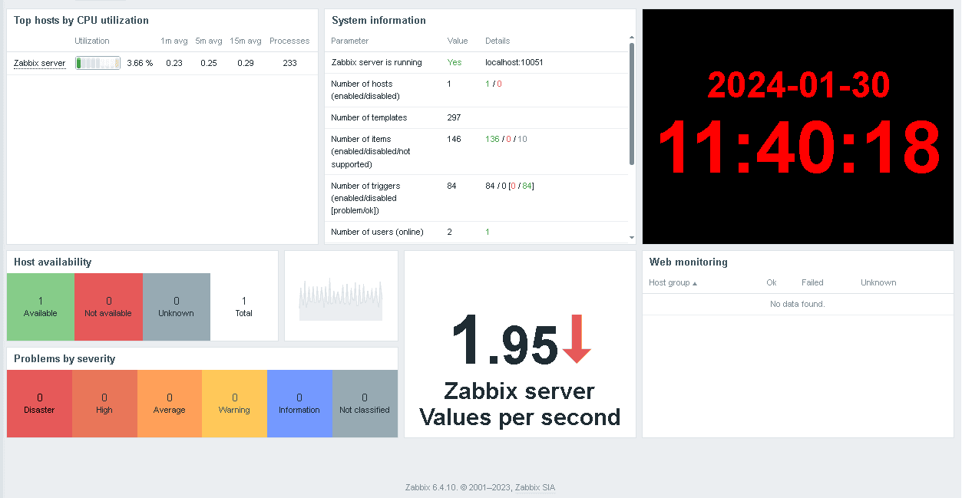Click the Warning severity tile
Screen dimensions: 962x498
pyautogui.click(x=234, y=404)
